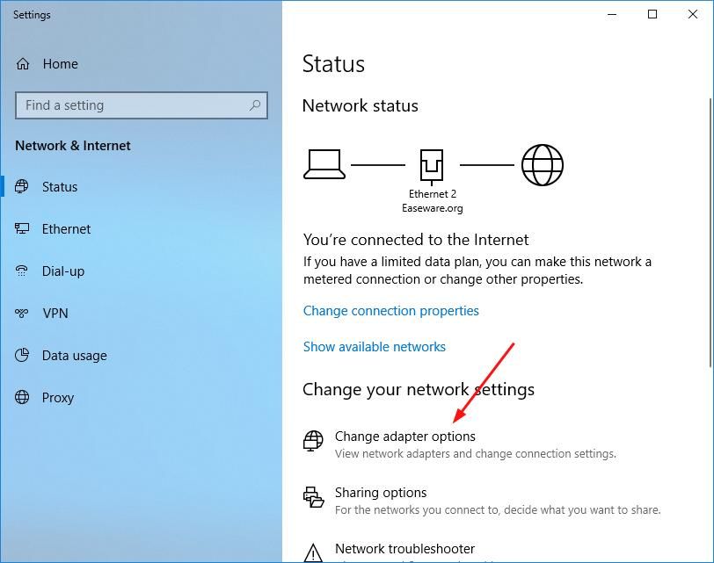Click the Dial-up icon
714x563 pixels.
23,271
